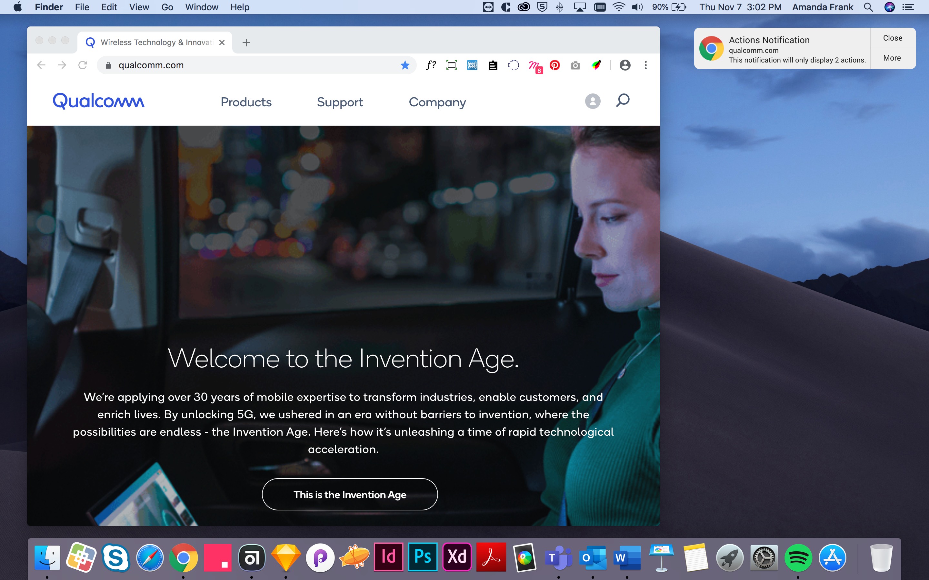Open Microsoft Teams in the dock
Screen dimensions: 929x580
[559, 557]
